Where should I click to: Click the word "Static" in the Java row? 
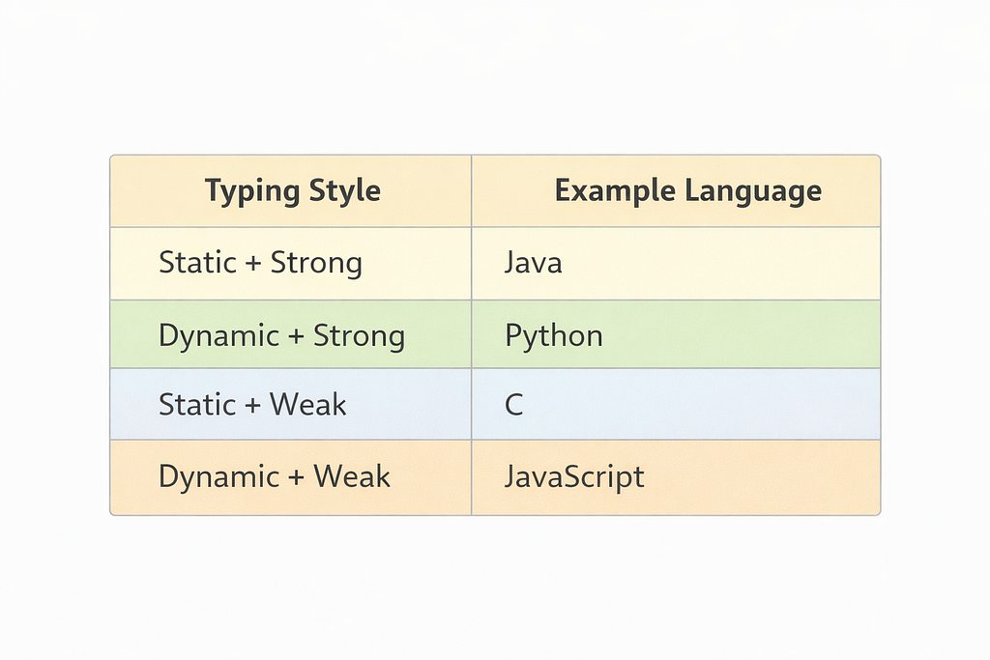pyautogui.click(x=197, y=263)
